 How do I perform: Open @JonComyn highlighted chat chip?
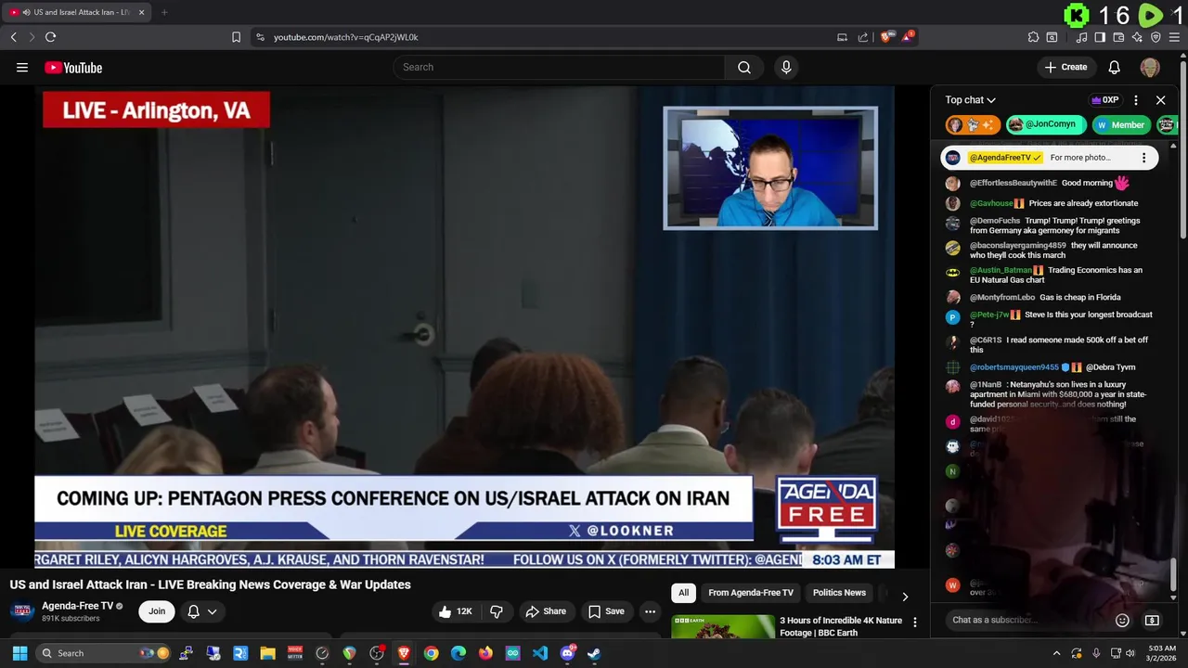click(x=1046, y=124)
